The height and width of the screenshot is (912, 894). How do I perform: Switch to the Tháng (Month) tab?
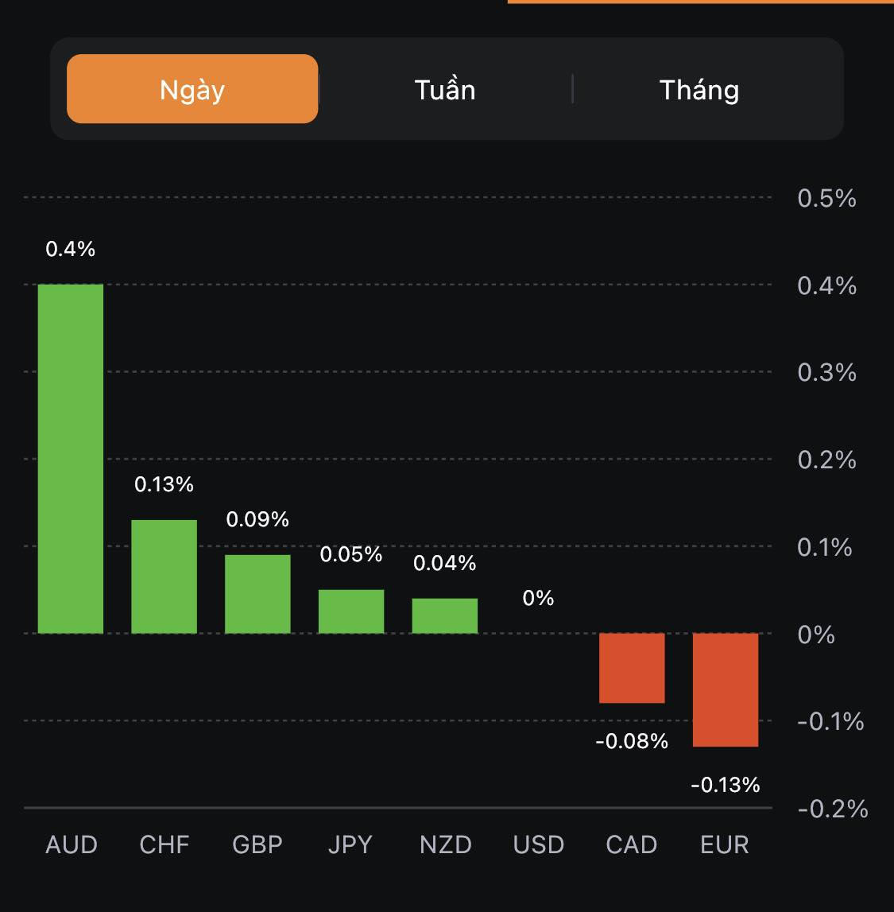pyautogui.click(x=699, y=89)
